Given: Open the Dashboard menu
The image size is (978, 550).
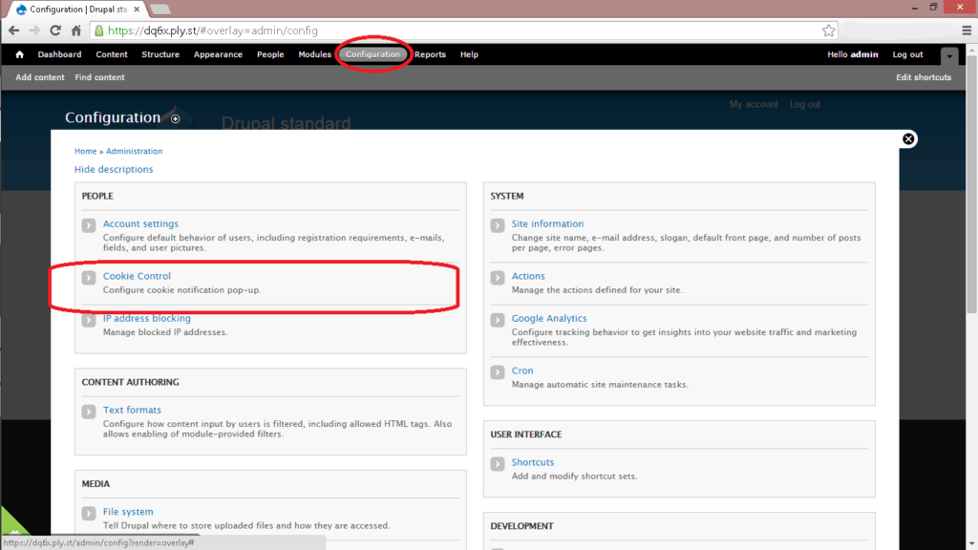Looking at the screenshot, I should (x=59, y=54).
